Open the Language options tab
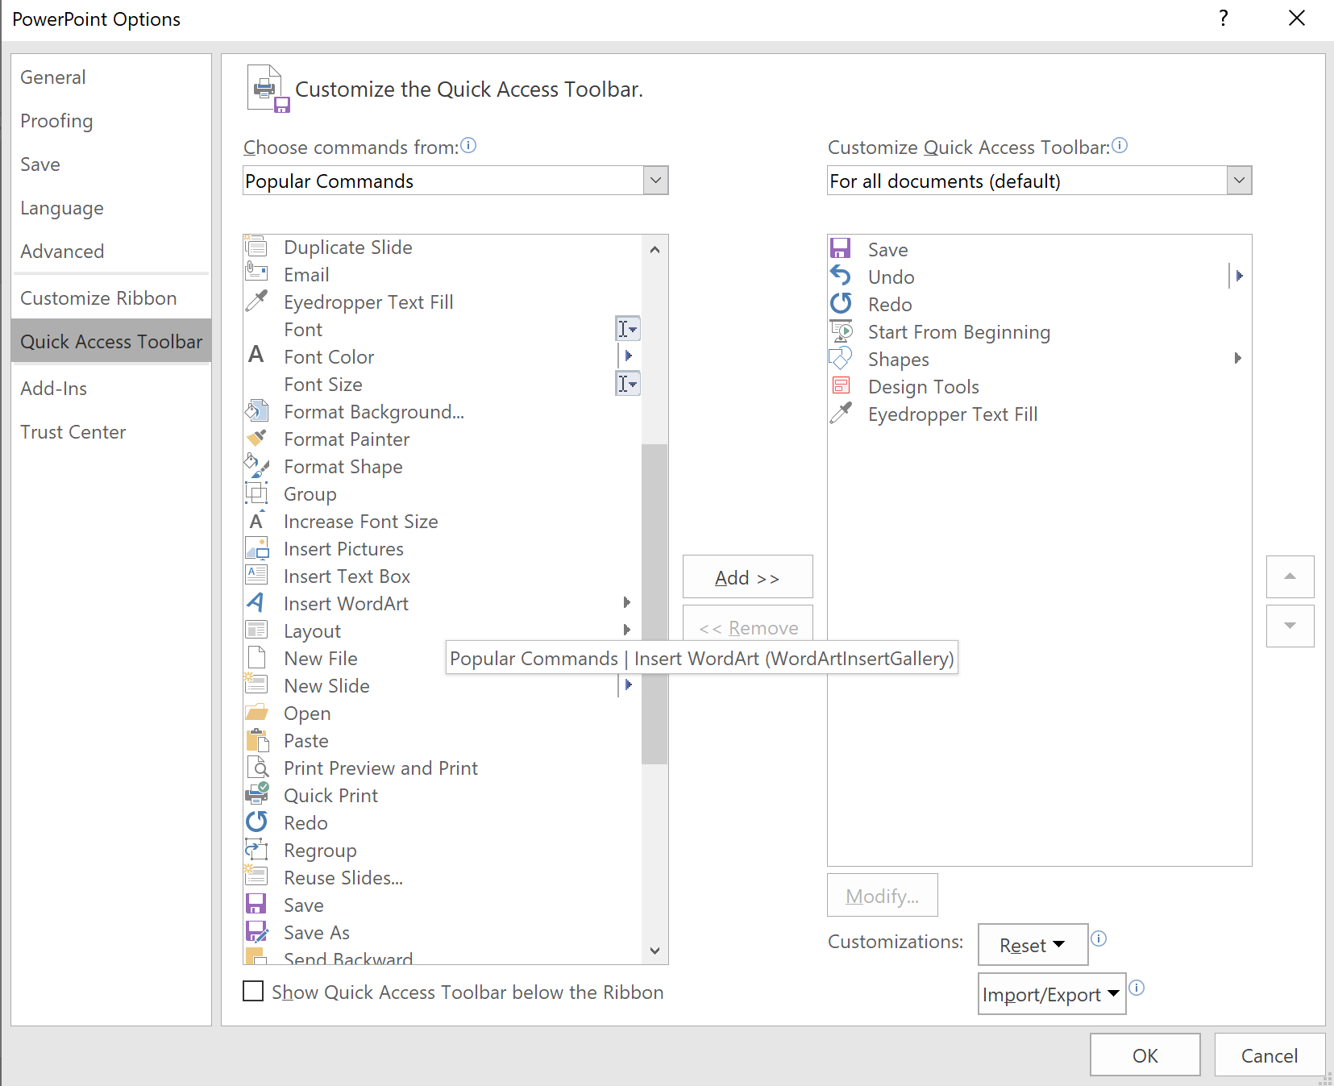Screen dimensions: 1334x1086 [x=111, y=208]
